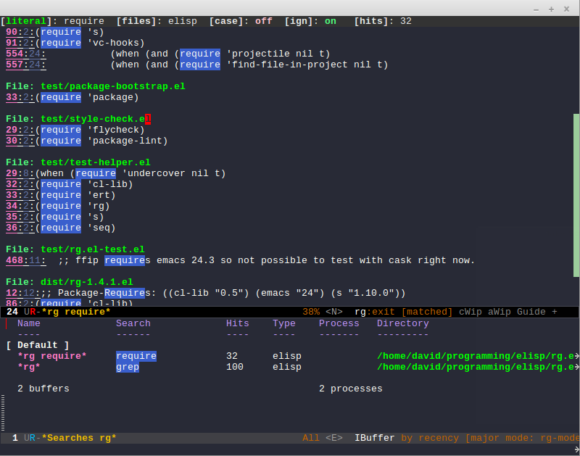This screenshot has height=456, width=580.
Task: Open the *rg* buffer entry
Action: coord(29,367)
